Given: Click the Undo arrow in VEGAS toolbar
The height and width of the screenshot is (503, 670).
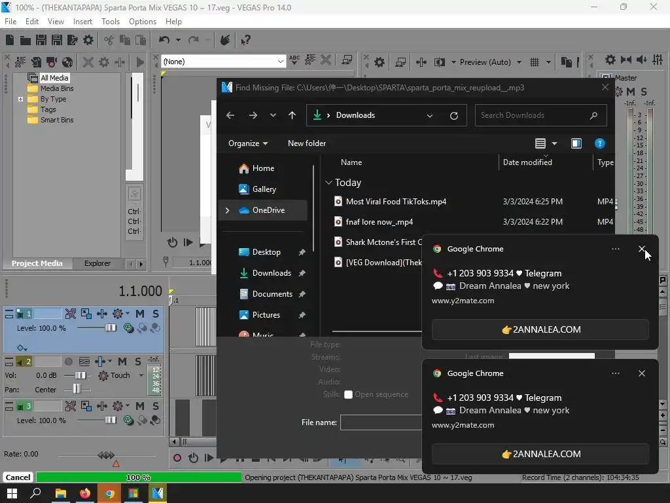Looking at the screenshot, I should point(164,40).
